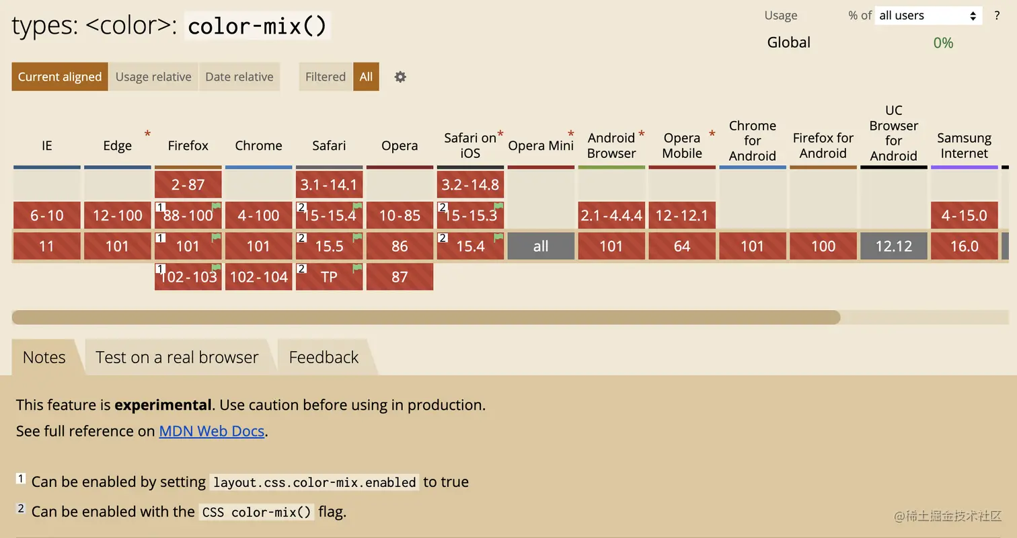Follow the MDN Web Docs link
Image resolution: width=1017 pixels, height=538 pixels.
click(x=212, y=431)
